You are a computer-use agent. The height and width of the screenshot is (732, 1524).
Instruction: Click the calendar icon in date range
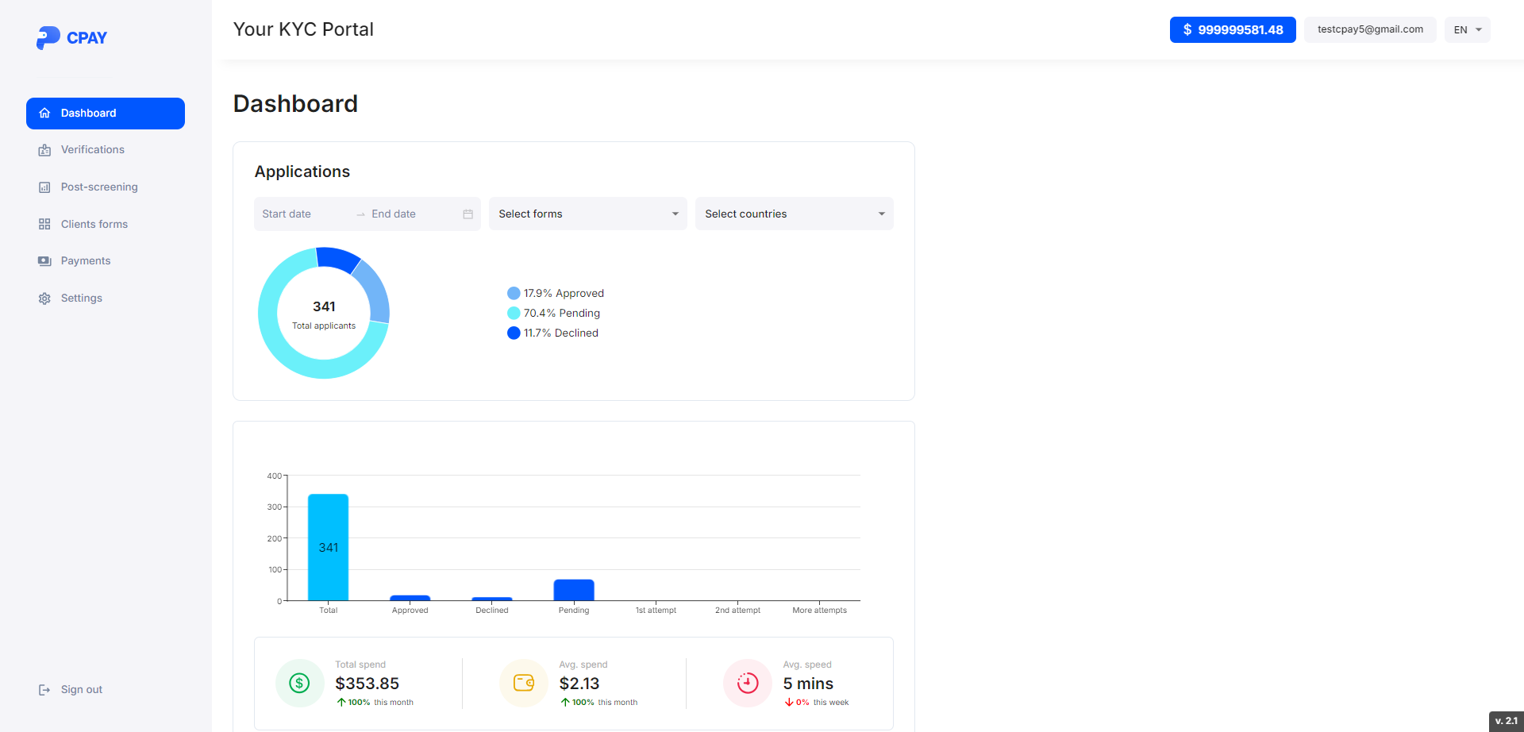[x=468, y=214]
